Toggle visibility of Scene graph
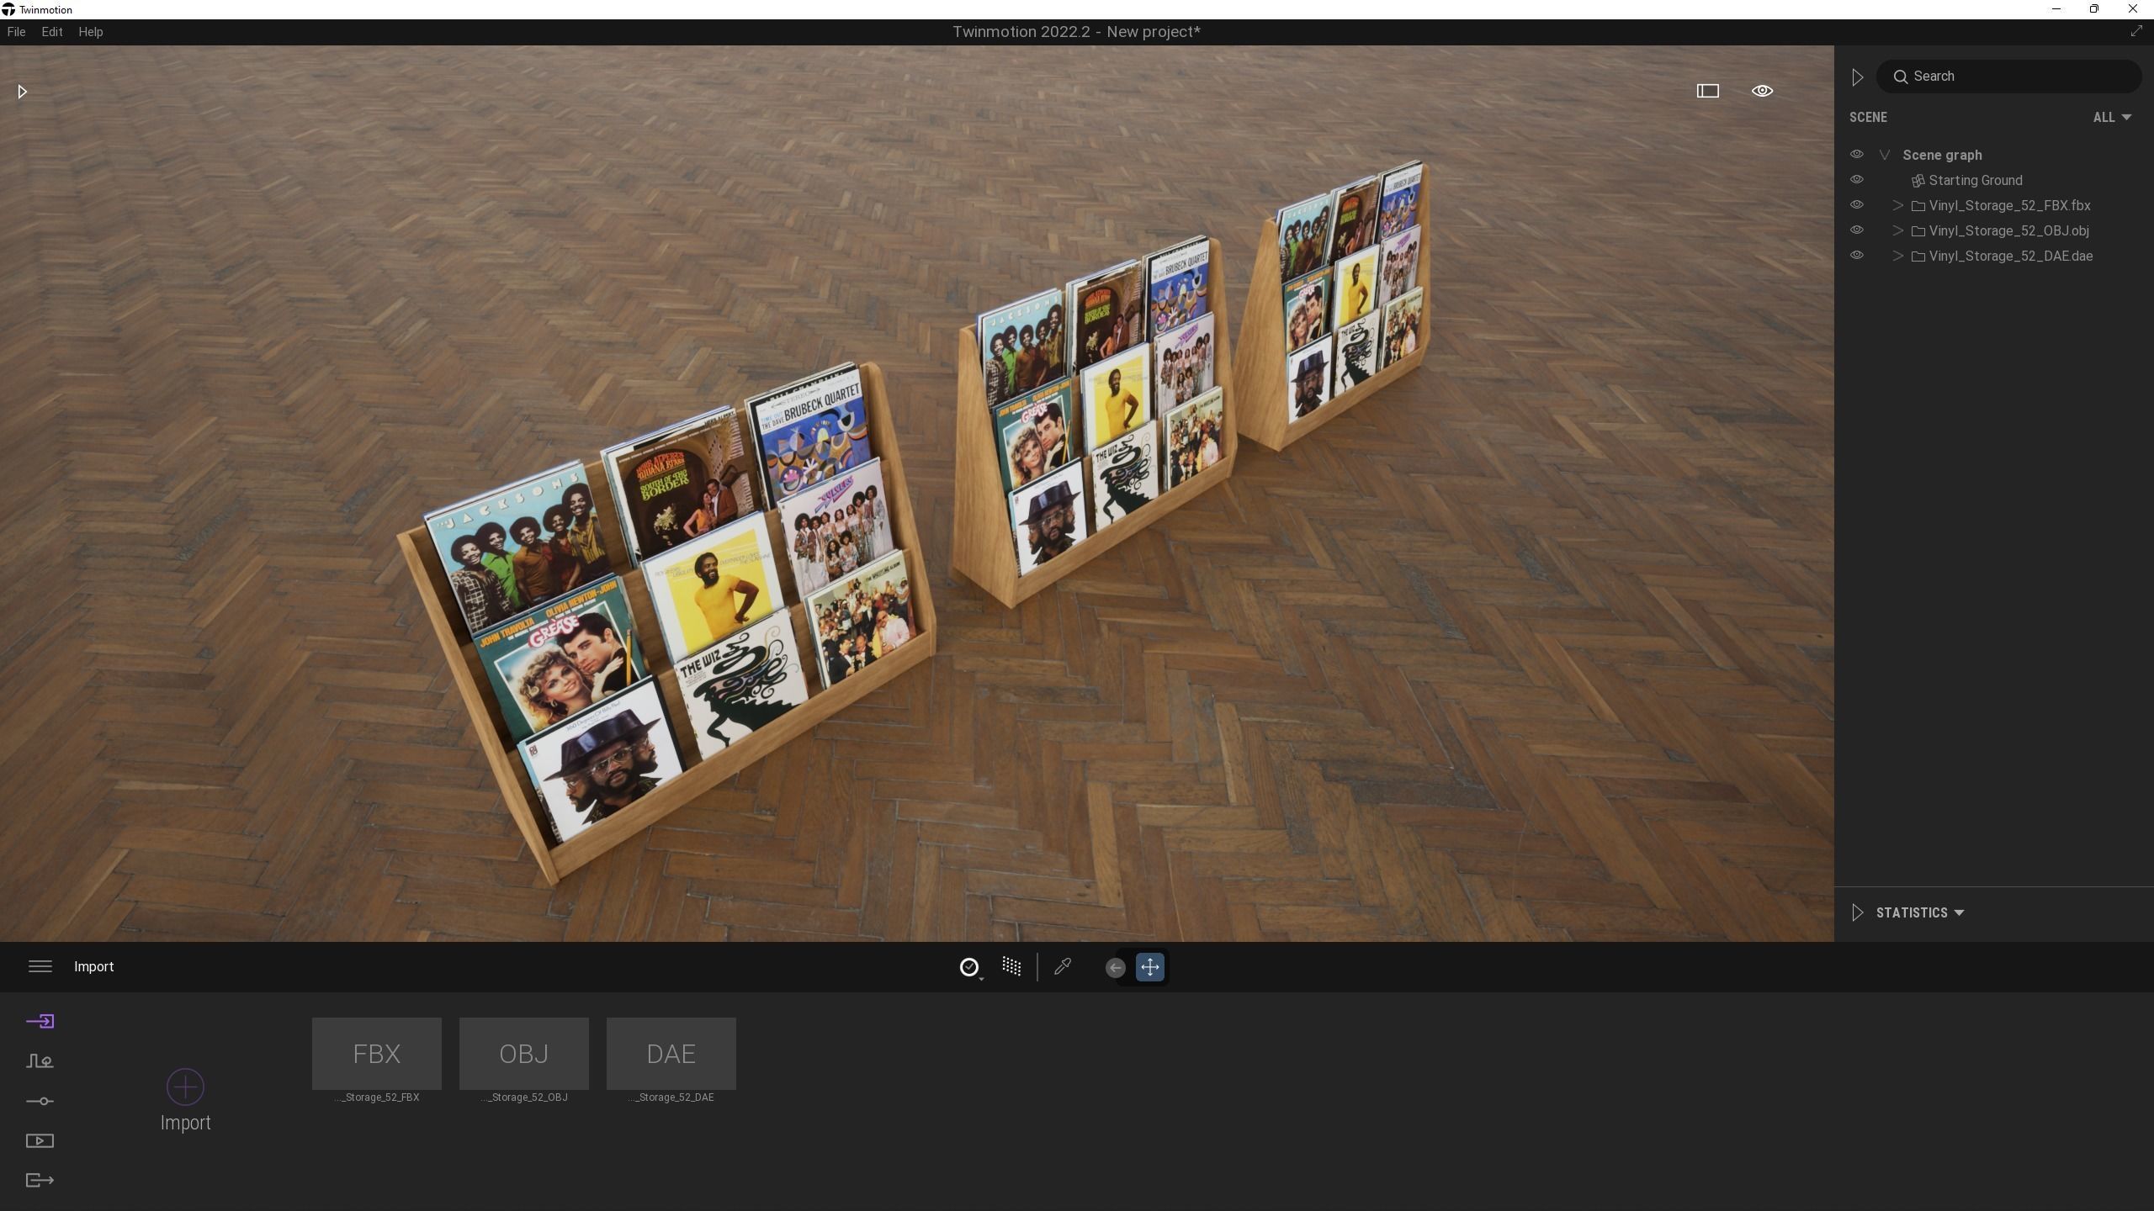This screenshot has width=2154, height=1211. click(1856, 155)
